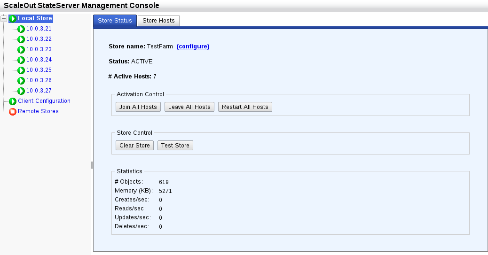Click the green icon beside Client Configuration

(x=13, y=101)
